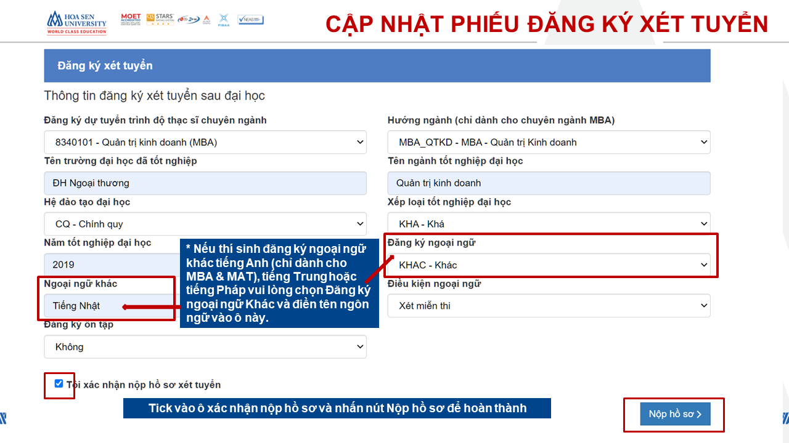Open Xếp loại tốt nghiệp dropdown KHA - Khá
This screenshot has width=789, height=443.
(x=549, y=223)
